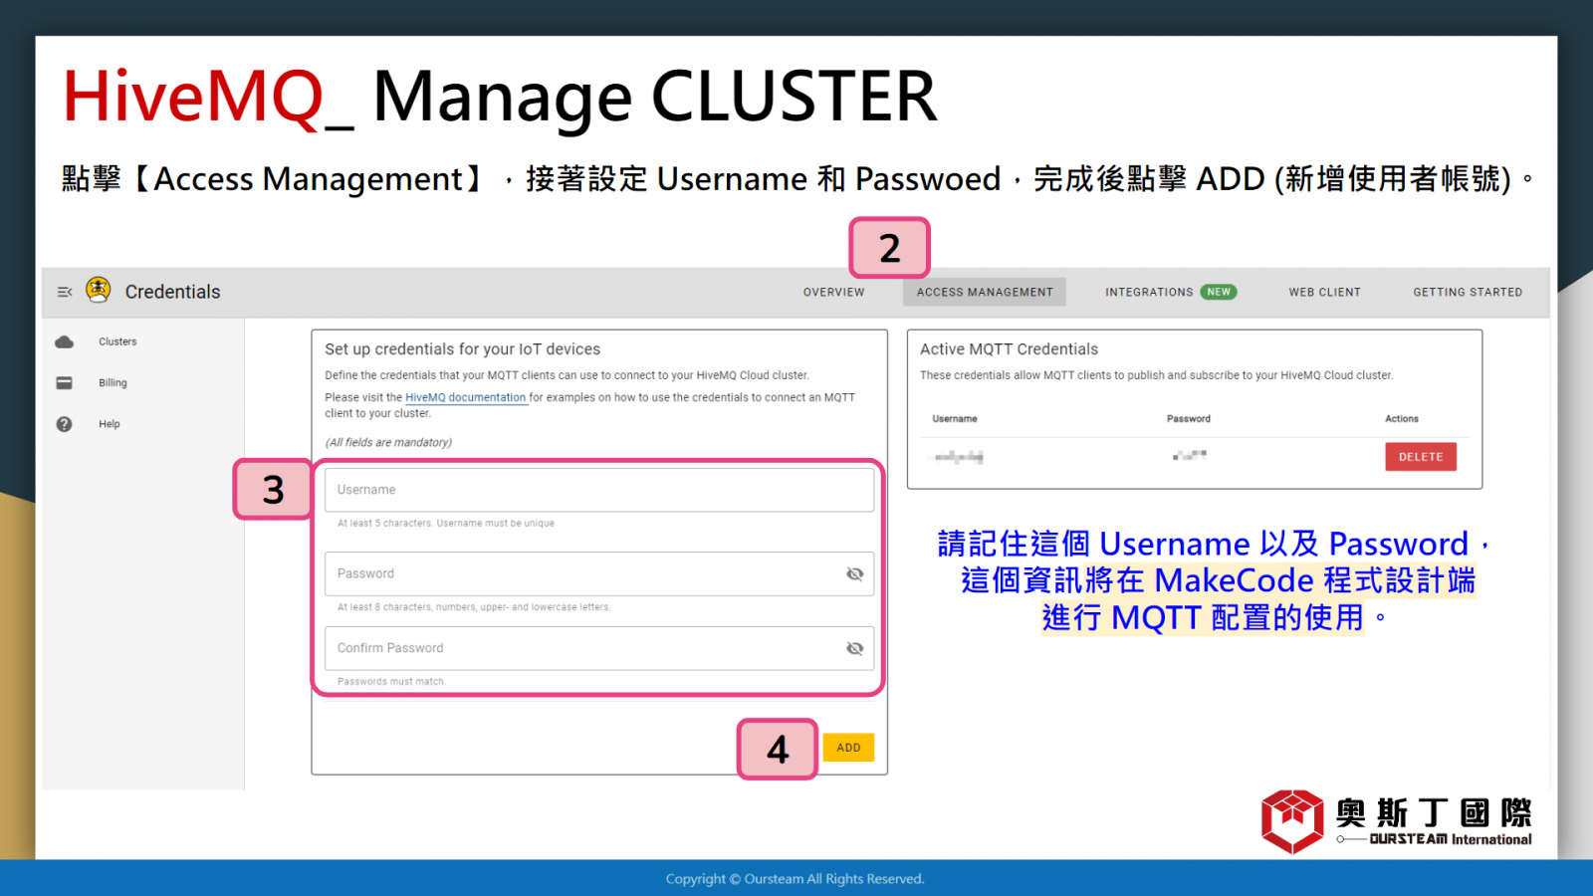Screen dimensions: 1593x896
Task: Click Help label in sidebar
Action: 109,424
